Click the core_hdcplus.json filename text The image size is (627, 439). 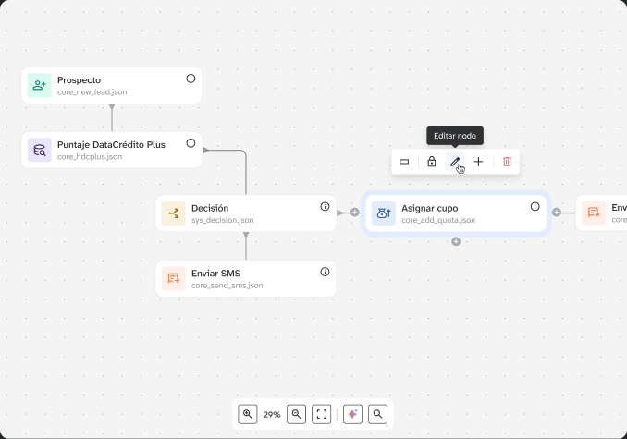pyautogui.click(x=90, y=157)
